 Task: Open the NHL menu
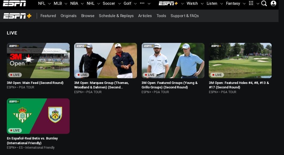tap(90, 3)
